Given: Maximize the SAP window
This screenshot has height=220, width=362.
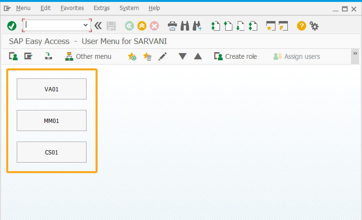Looking at the screenshot, I should [x=345, y=9].
